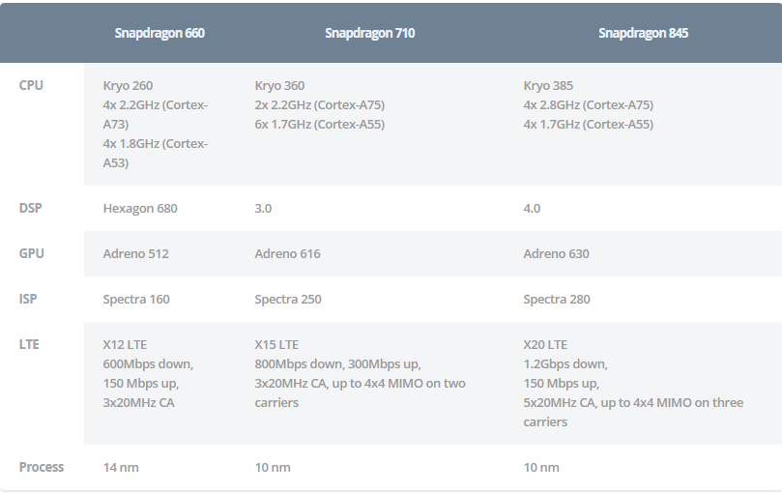The image size is (782, 493).
Task: Click the Adreno 512 cell
Action: click(135, 254)
